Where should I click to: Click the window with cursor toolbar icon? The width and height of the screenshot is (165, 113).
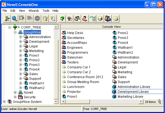[22, 19]
